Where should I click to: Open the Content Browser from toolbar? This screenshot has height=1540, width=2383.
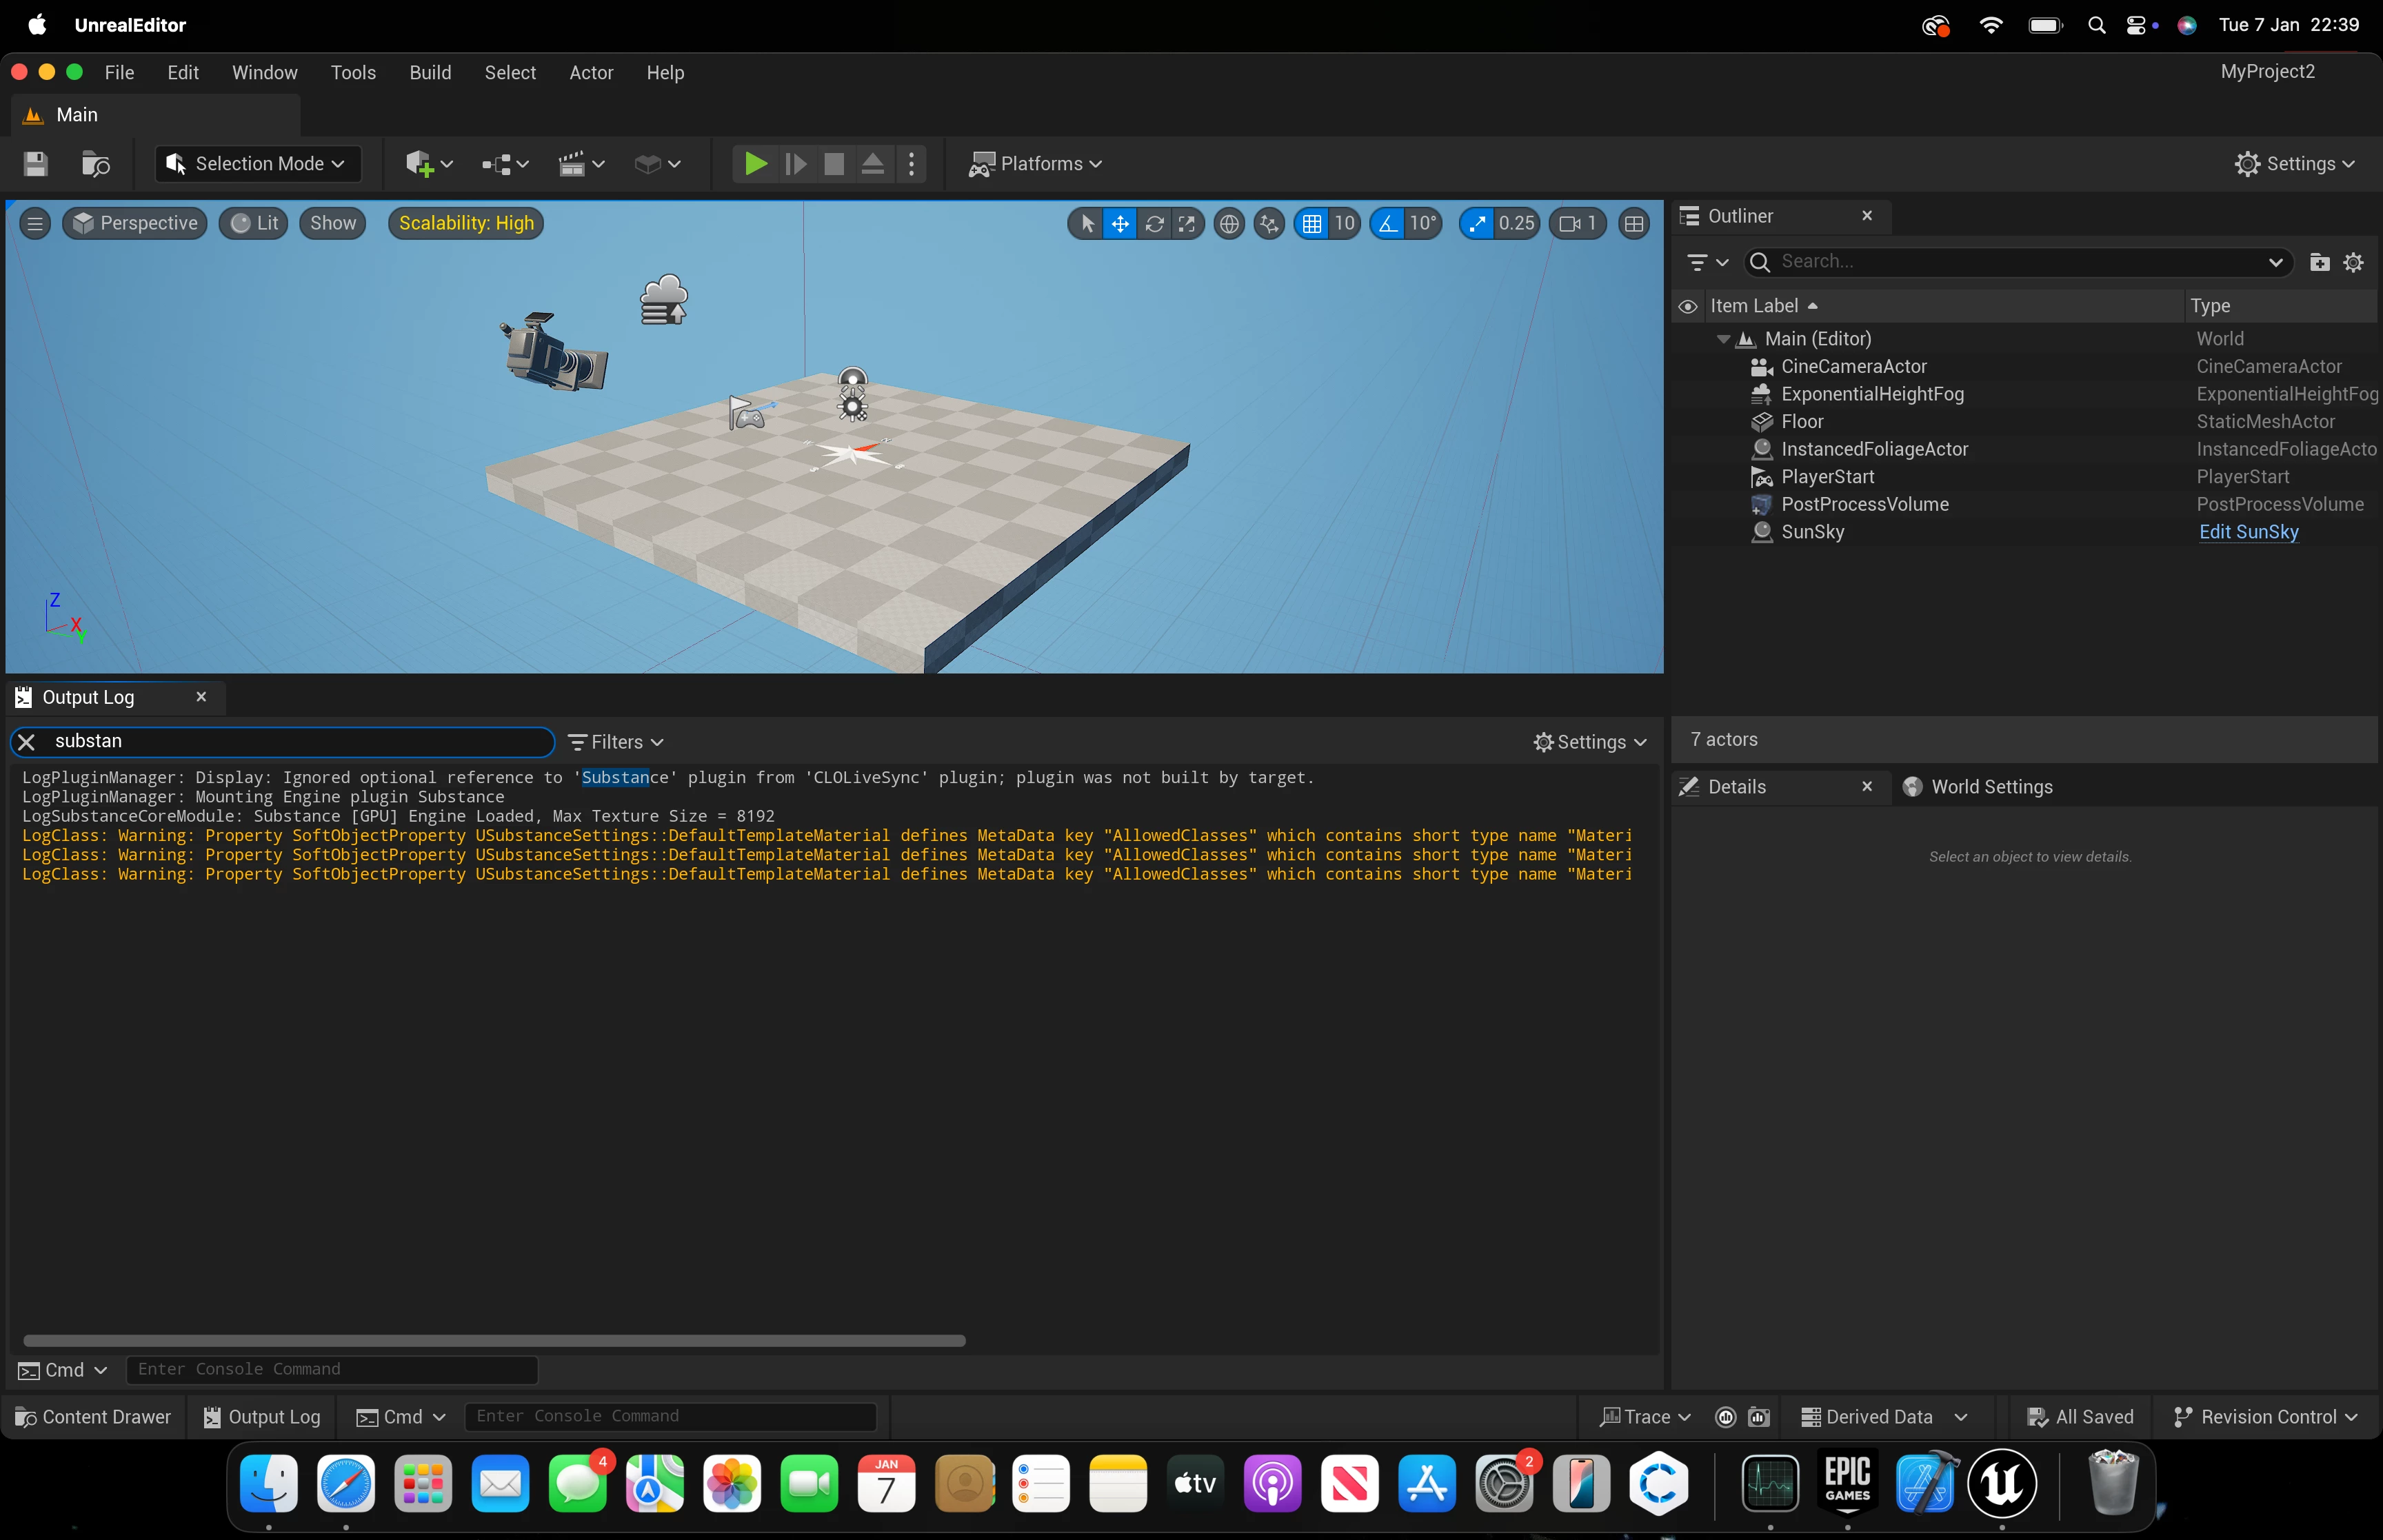click(95, 163)
